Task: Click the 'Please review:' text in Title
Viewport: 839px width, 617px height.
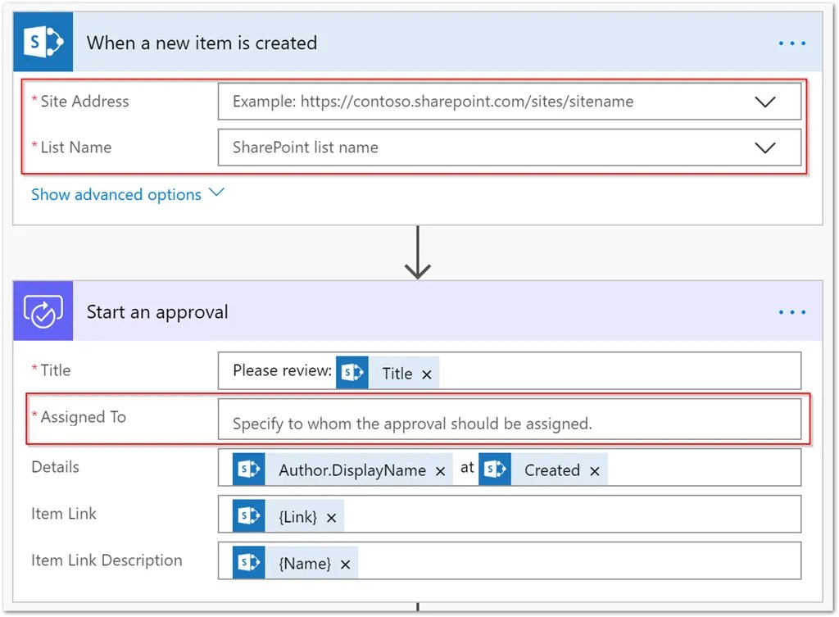Action: [282, 370]
